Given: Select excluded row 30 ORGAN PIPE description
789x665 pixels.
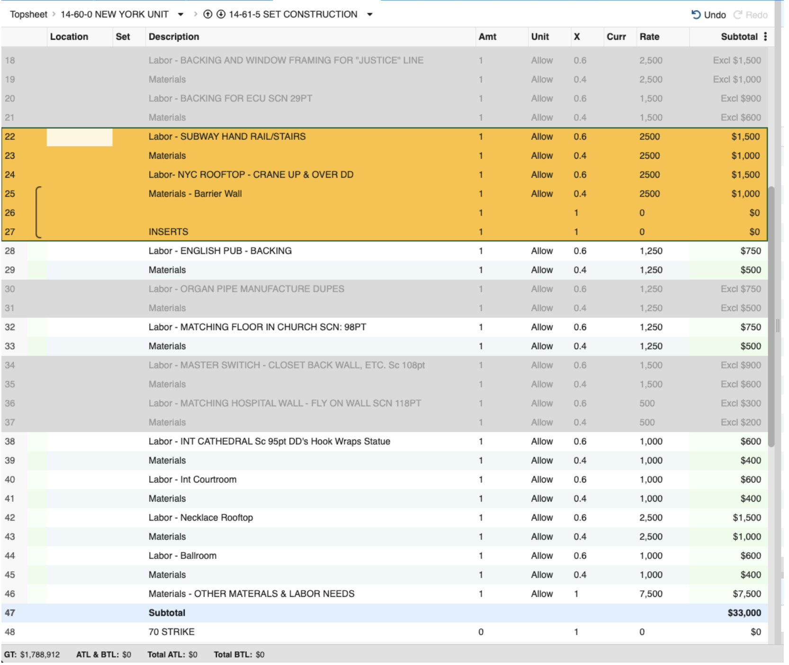Looking at the screenshot, I should [246, 289].
